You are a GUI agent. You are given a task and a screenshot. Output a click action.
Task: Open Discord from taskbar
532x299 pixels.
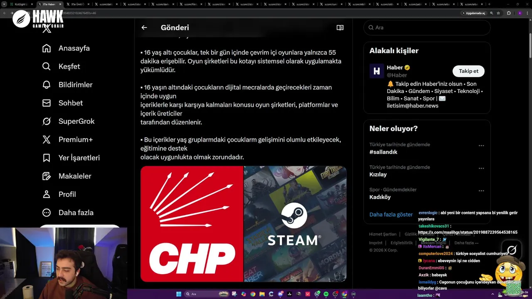[281, 294]
